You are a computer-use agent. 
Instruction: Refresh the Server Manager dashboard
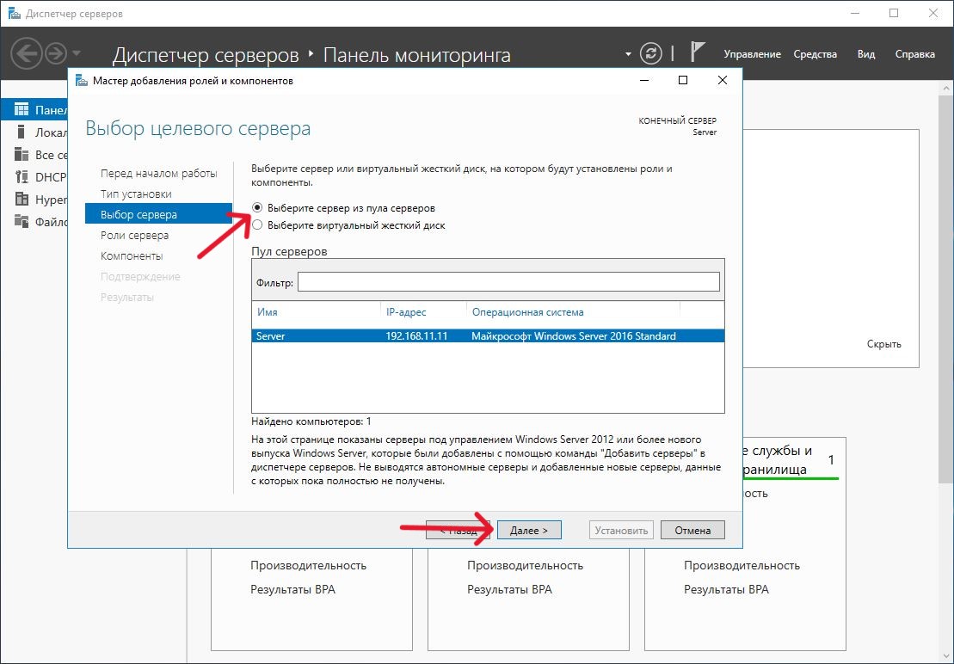653,53
